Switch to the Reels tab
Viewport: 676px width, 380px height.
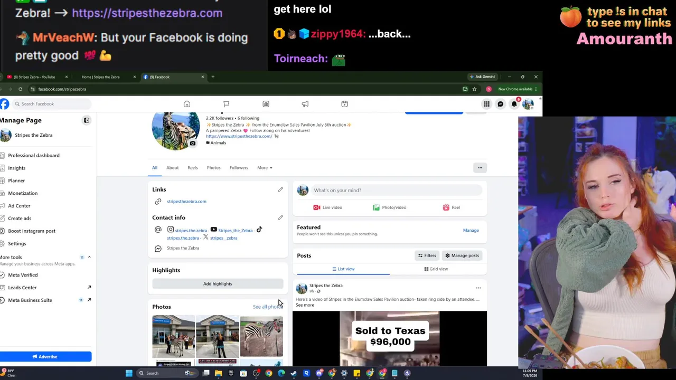tap(193, 168)
